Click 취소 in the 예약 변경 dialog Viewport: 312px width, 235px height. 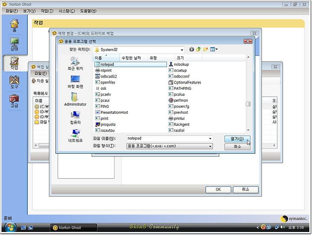(246, 190)
